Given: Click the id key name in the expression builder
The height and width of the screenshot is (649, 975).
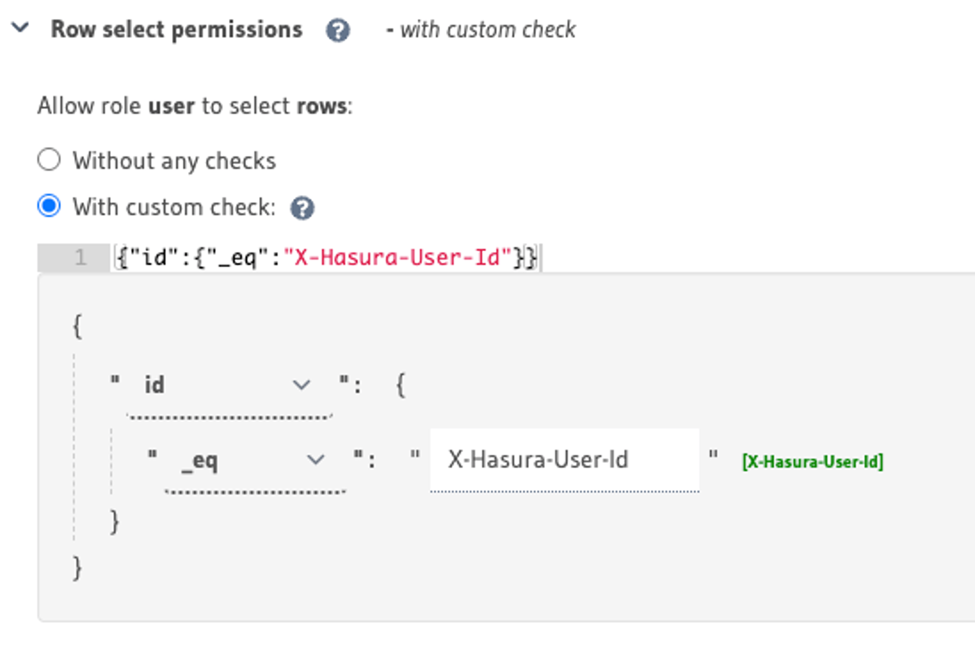Looking at the screenshot, I should pos(155,384).
